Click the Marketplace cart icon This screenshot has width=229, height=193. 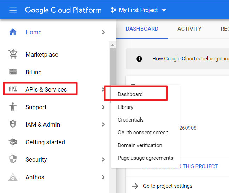(x=13, y=54)
